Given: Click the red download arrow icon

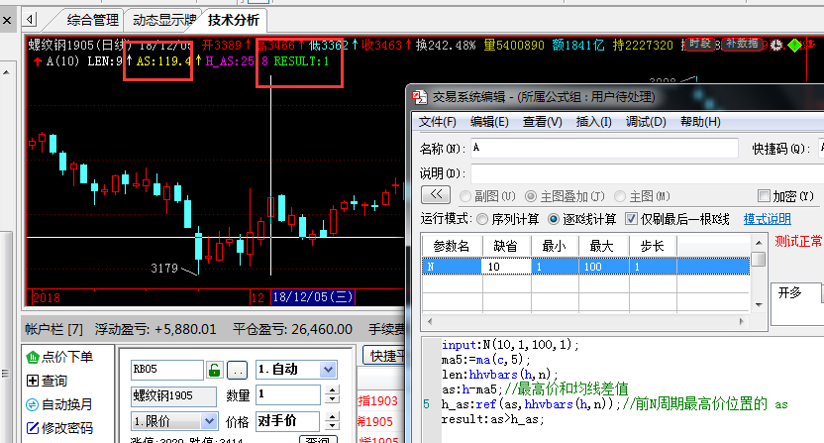Looking at the screenshot, I should (812, 45).
